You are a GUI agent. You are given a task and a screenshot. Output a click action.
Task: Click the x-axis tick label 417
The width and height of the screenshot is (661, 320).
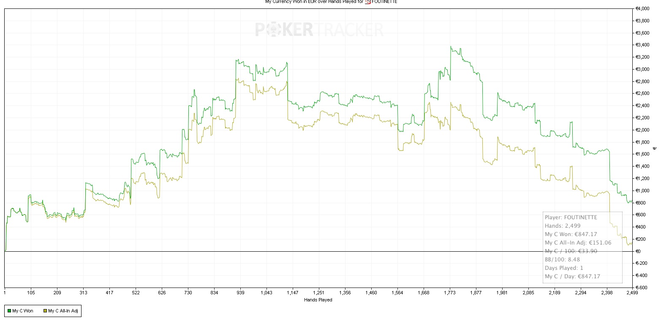[x=109, y=293]
